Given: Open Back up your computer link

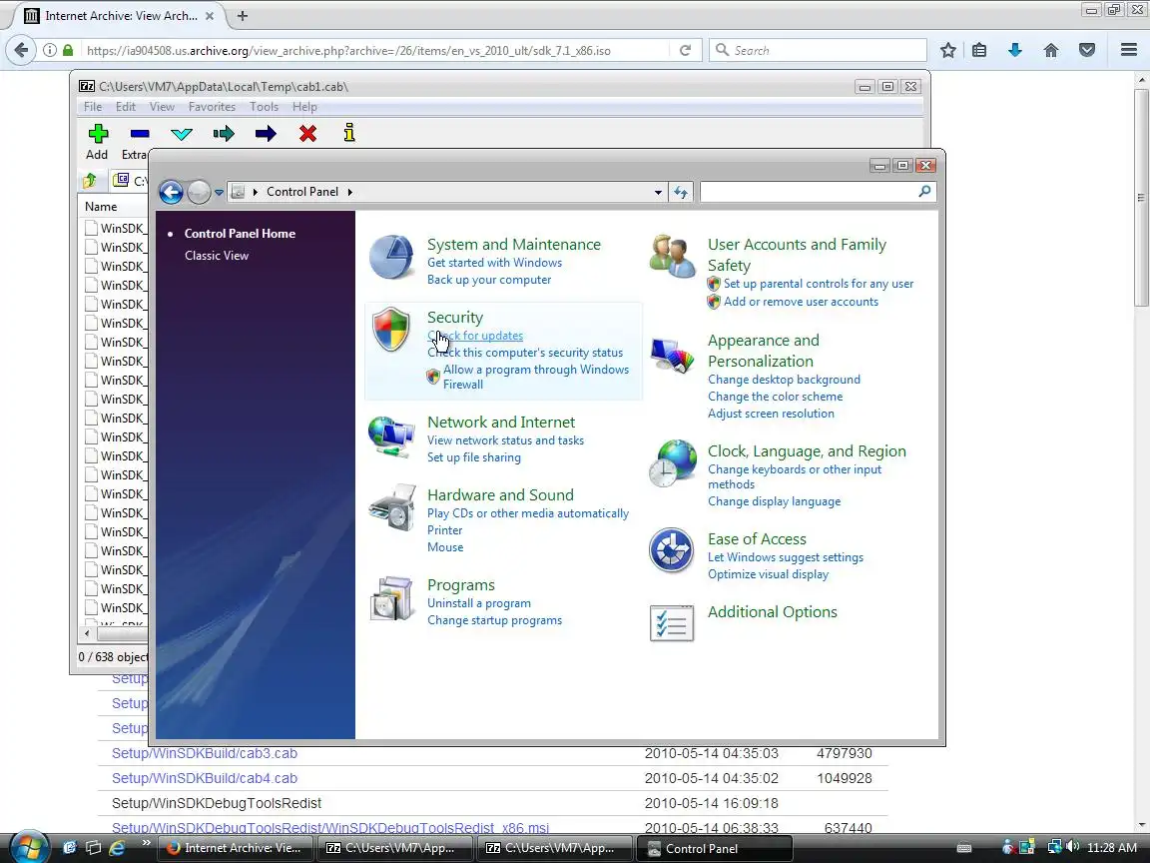Looking at the screenshot, I should pos(489,280).
